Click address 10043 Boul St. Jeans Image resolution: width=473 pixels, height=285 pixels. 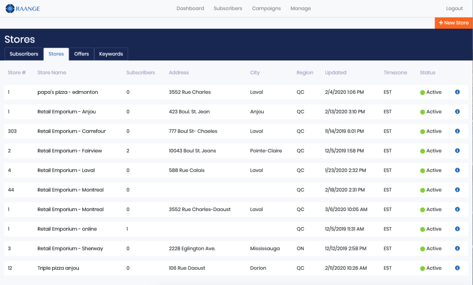click(x=193, y=151)
